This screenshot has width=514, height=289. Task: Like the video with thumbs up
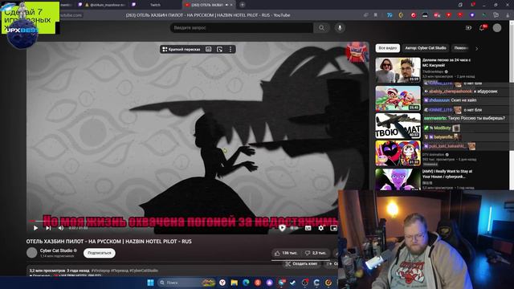[286, 253]
